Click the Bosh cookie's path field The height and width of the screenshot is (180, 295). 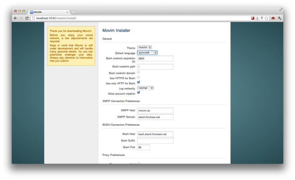(x=155, y=67)
